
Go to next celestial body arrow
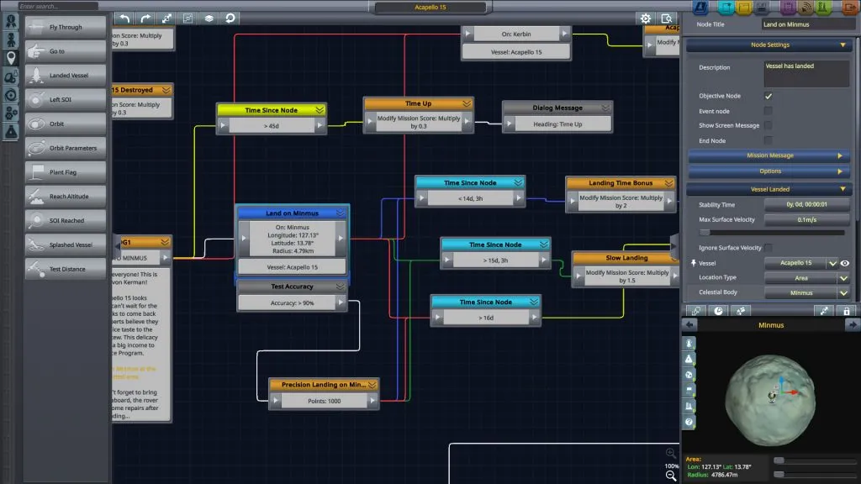[853, 325]
